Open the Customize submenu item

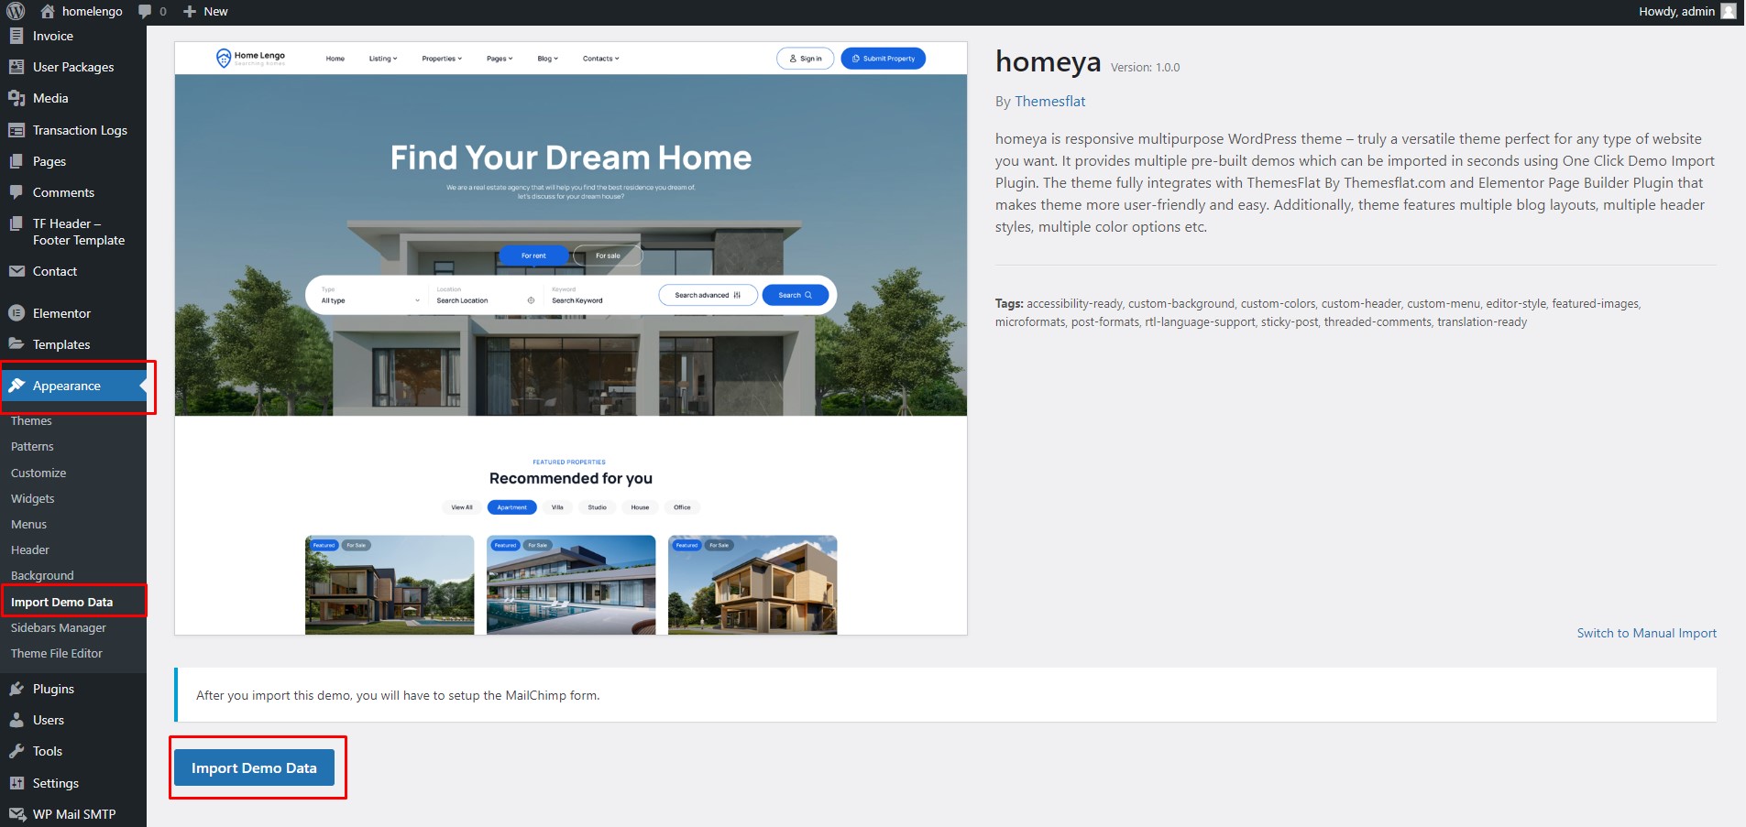[x=38, y=473]
